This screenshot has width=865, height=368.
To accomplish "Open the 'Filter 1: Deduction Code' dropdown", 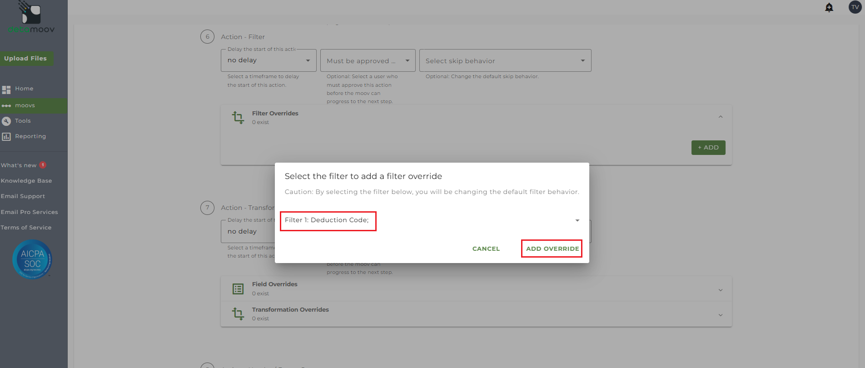I will point(577,220).
